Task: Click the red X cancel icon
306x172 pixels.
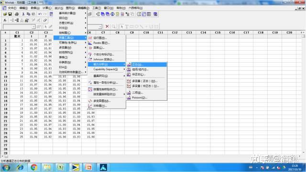Action: [107, 26]
